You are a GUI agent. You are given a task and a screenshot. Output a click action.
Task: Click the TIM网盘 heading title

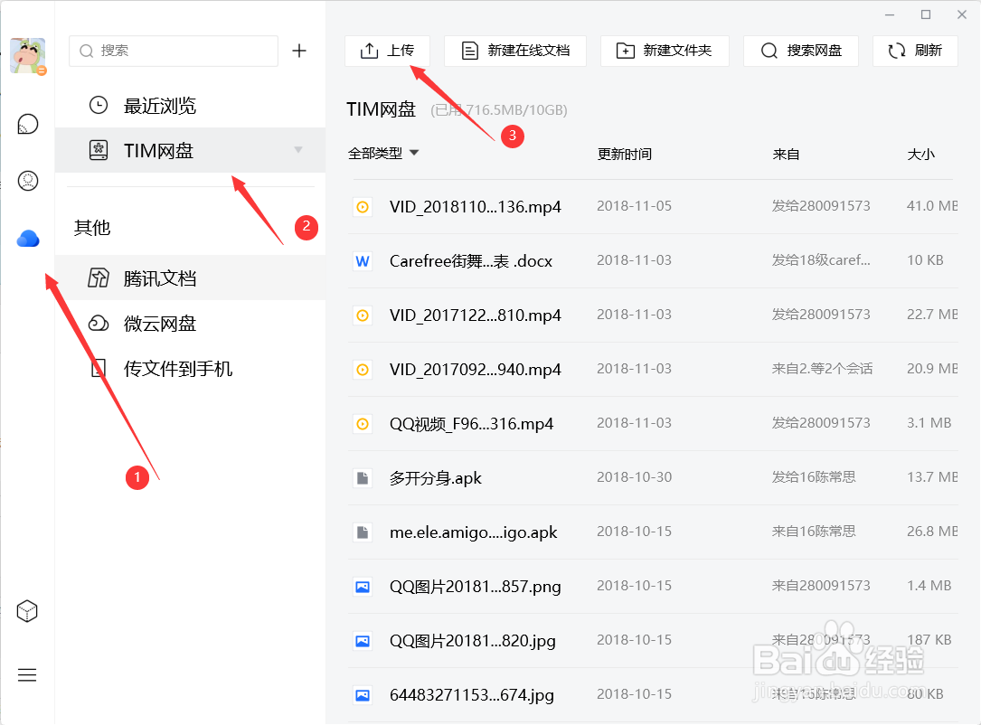point(381,109)
